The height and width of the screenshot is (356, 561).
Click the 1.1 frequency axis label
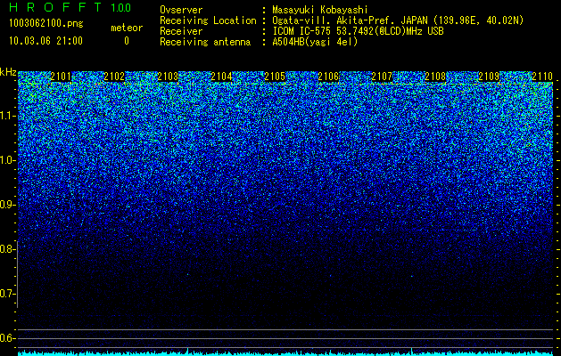tap(7, 116)
